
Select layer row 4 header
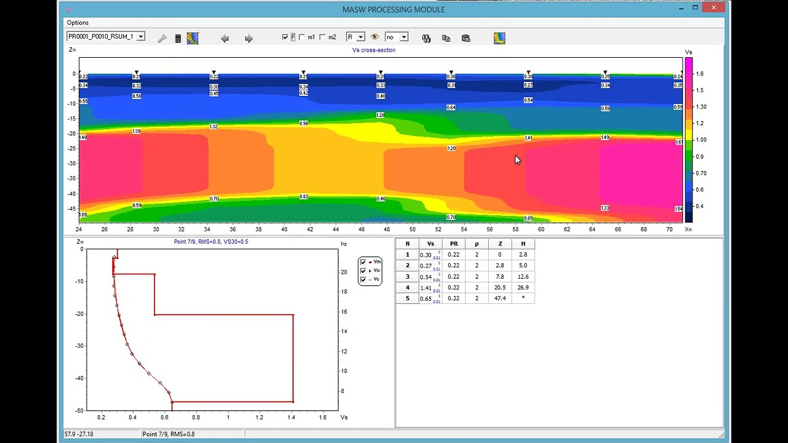click(407, 287)
